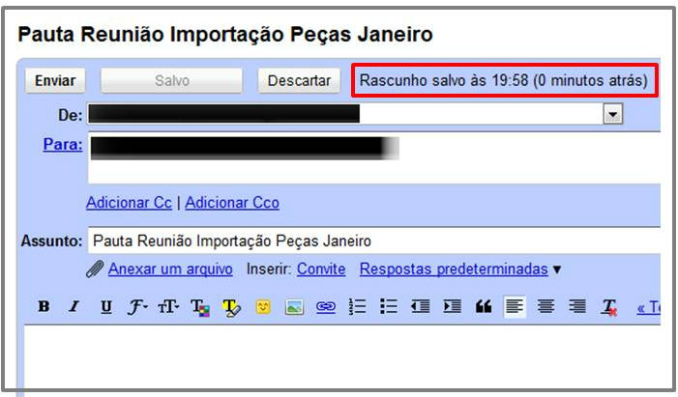Choose text color
678x397 pixels.
[x=200, y=307]
